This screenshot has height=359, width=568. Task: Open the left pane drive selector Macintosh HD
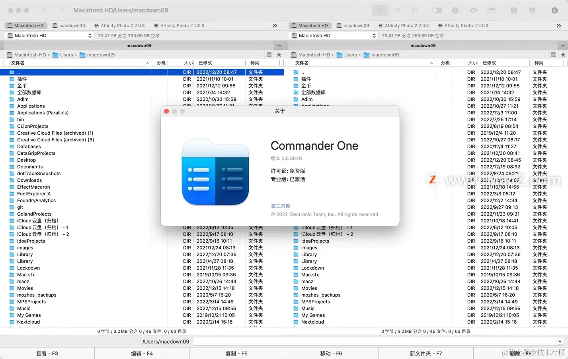point(49,35)
